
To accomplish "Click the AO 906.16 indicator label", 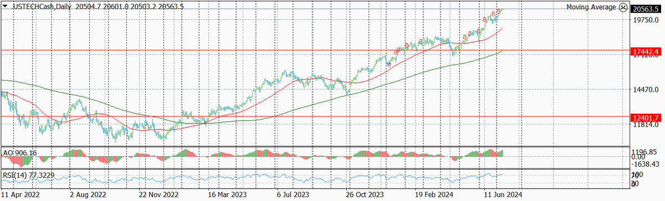I will [19, 152].
